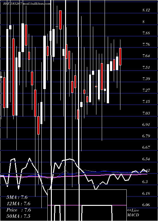Click the 7.03 axis label
Screen dimensions: 158x221
coord(146,113)
